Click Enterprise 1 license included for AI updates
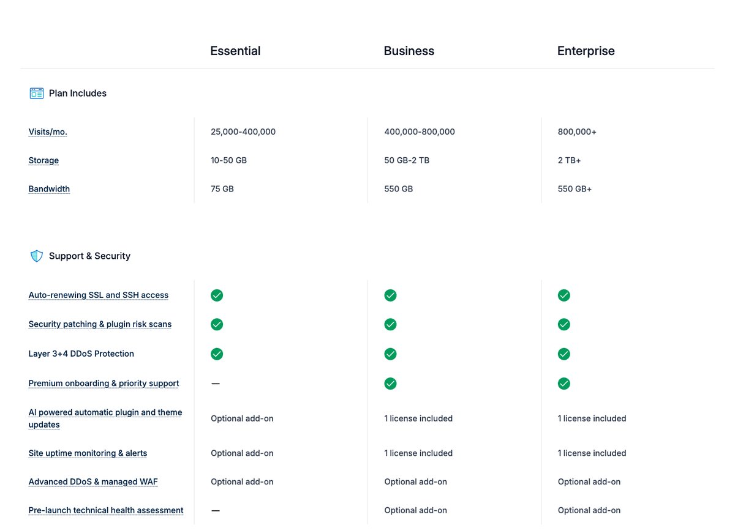The height and width of the screenshot is (531, 735). click(x=592, y=418)
